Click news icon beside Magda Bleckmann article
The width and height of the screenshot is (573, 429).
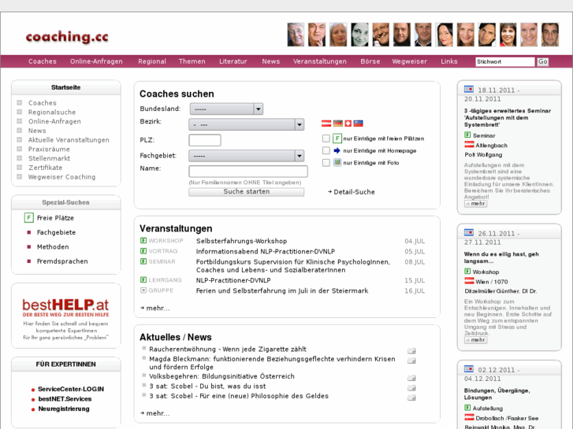pos(411,361)
